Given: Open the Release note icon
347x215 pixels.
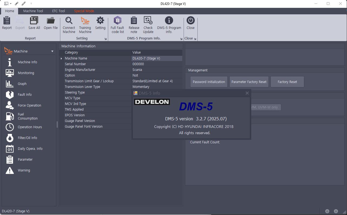Looking at the screenshot, I should (134, 21).
